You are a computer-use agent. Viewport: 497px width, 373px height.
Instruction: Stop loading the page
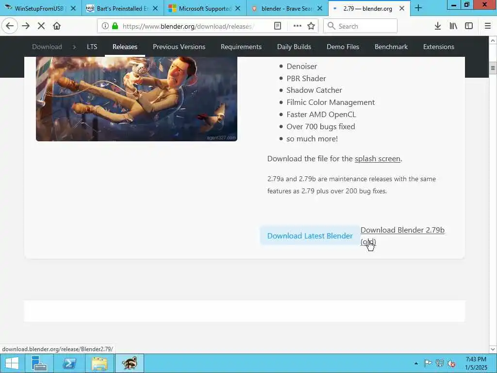click(41, 26)
